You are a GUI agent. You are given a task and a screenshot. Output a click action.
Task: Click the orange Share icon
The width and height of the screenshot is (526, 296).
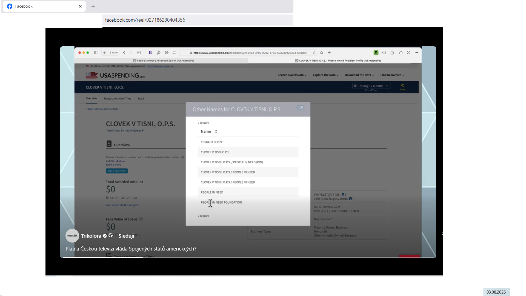pyautogui.click(x=402, y=87)
